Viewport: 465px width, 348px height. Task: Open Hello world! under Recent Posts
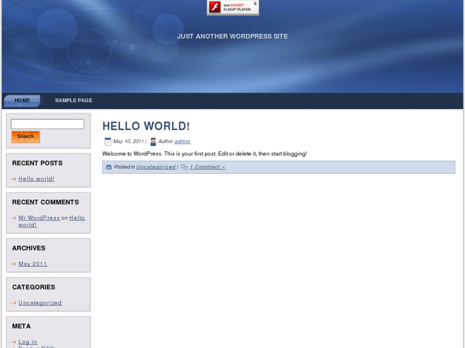click(x=36, y=179)
